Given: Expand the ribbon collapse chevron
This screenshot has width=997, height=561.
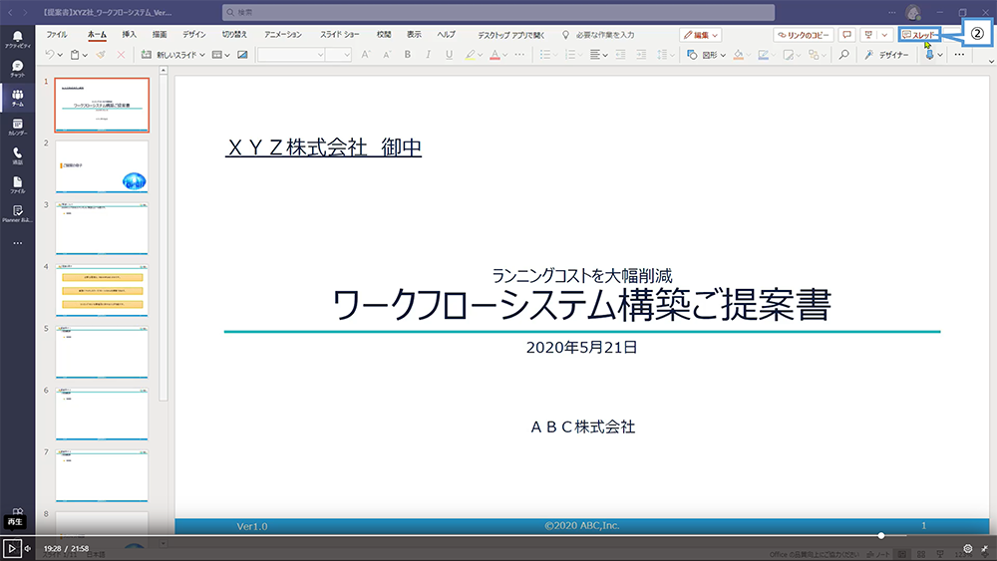Looking at the screenshot, I should point(991,62).
